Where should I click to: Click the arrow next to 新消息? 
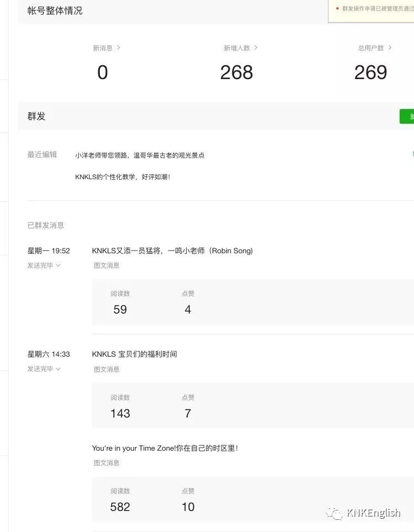119,48
